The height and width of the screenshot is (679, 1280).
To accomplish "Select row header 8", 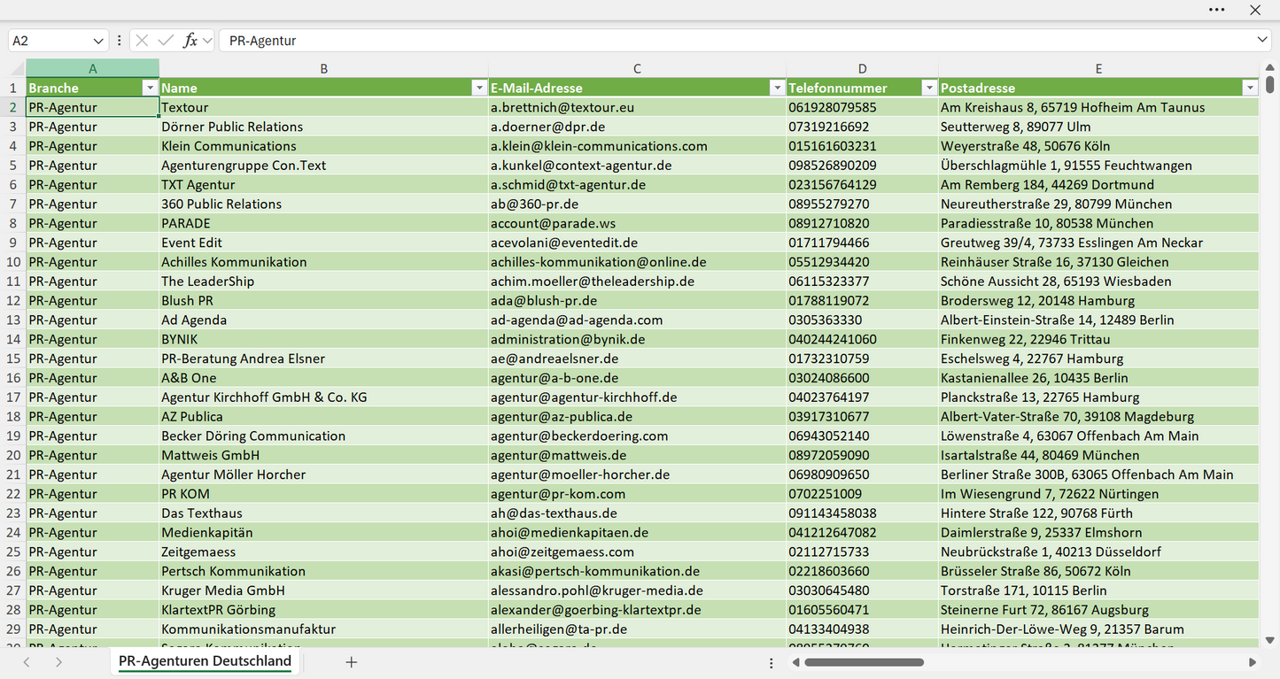I will (13, 223).
